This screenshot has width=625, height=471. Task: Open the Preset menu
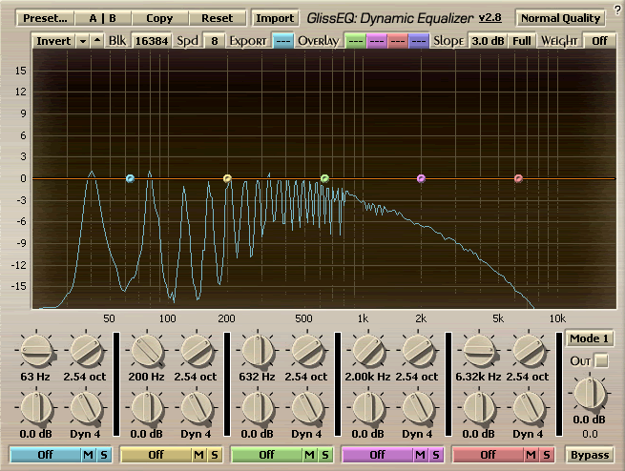45,18
